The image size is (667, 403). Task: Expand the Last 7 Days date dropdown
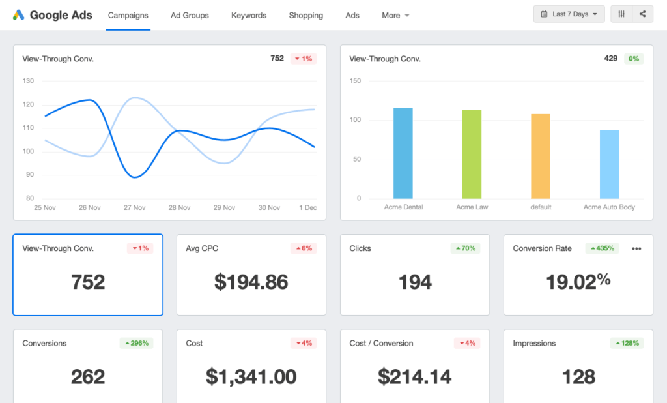click(569, 14)
